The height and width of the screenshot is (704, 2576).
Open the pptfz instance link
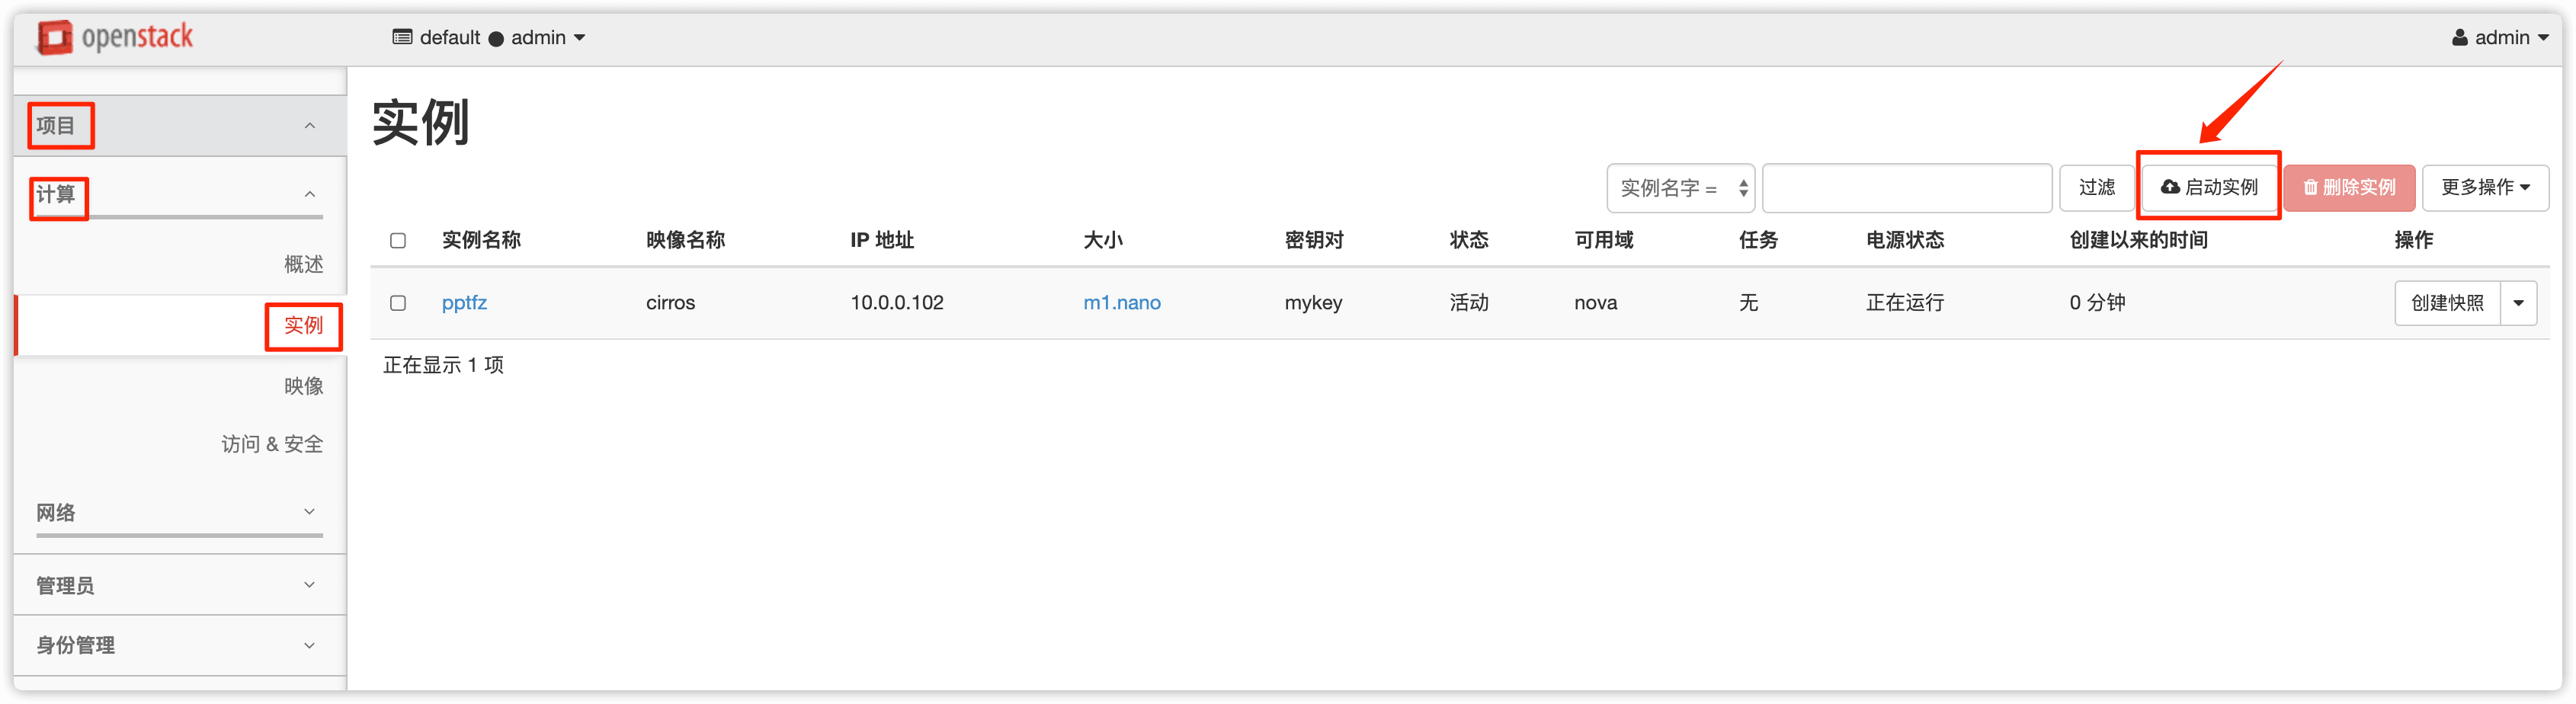[464, 303]
